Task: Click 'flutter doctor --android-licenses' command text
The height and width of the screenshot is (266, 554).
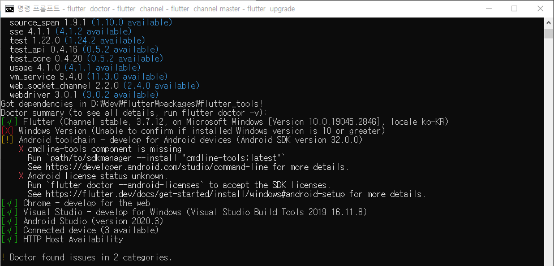Action: (x=124, y=185)
